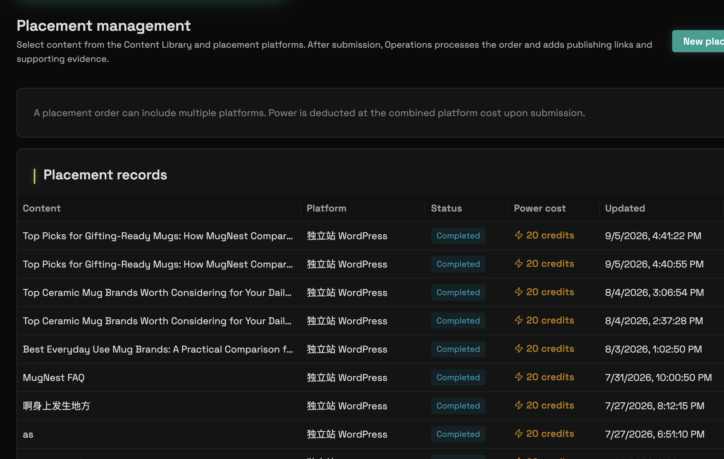Click Completed badge in 4:41:22 PM row
The height and width of the screenshot is (459, 724).
click(x=458, y=236)
